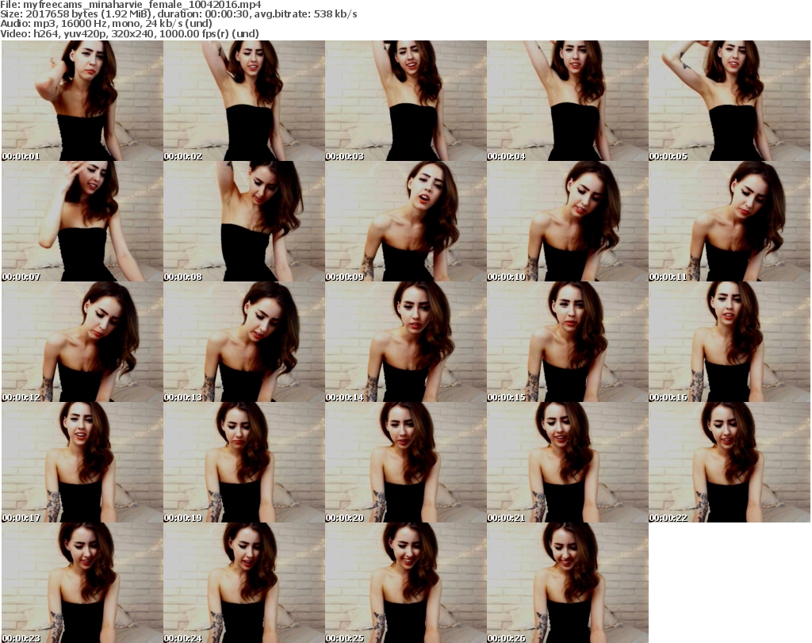812x643 pixels.
Task: Pick the thumbnail frame stamped 00:00:12
Action: coord(82,342)
